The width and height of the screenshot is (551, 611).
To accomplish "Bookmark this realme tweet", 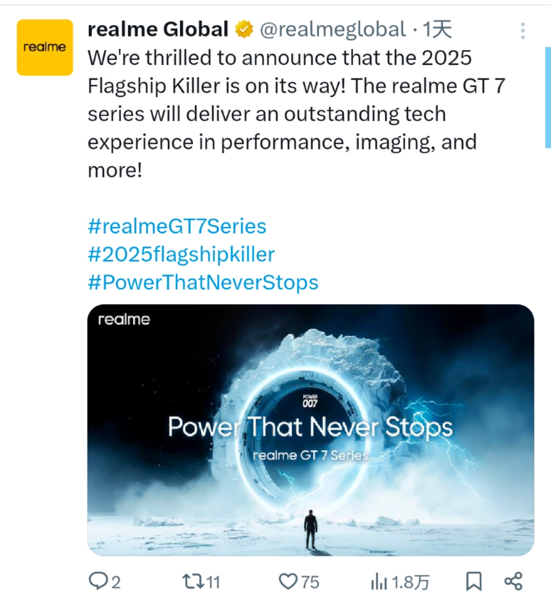I will [x=474, y=581].
